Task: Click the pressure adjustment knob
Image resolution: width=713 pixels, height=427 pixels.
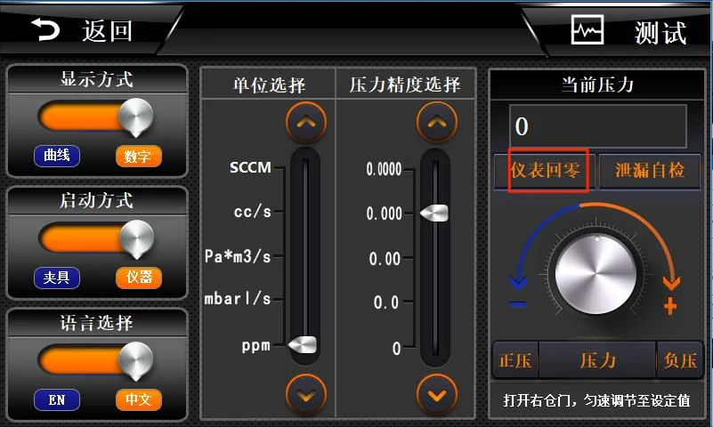Action: (596, 274)
